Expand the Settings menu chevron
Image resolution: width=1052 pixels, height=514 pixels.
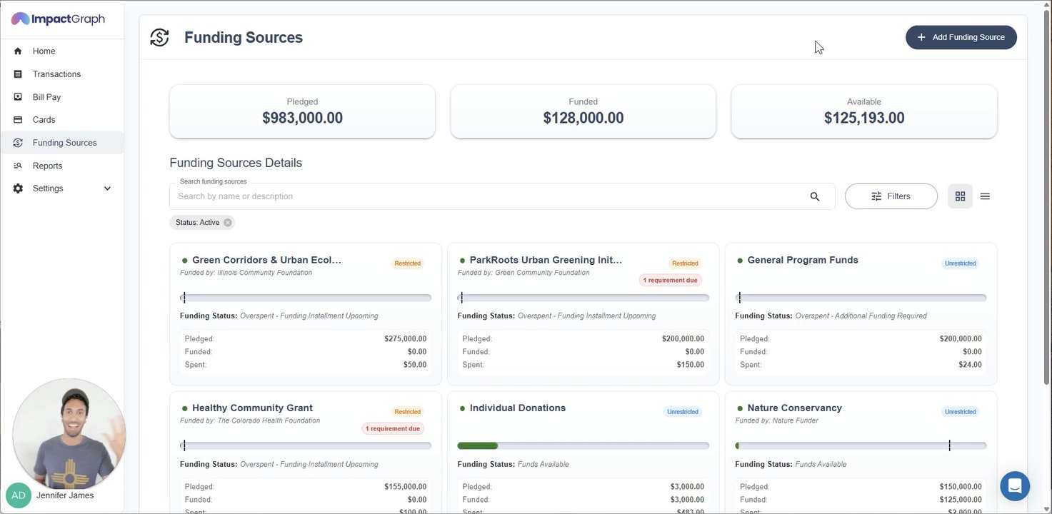click(x=108, y=188)
